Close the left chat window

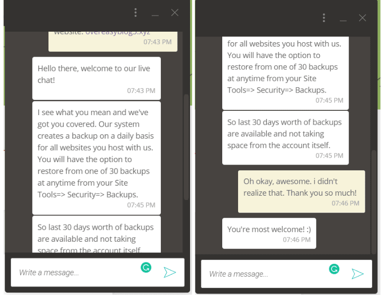tap(175, 13)
